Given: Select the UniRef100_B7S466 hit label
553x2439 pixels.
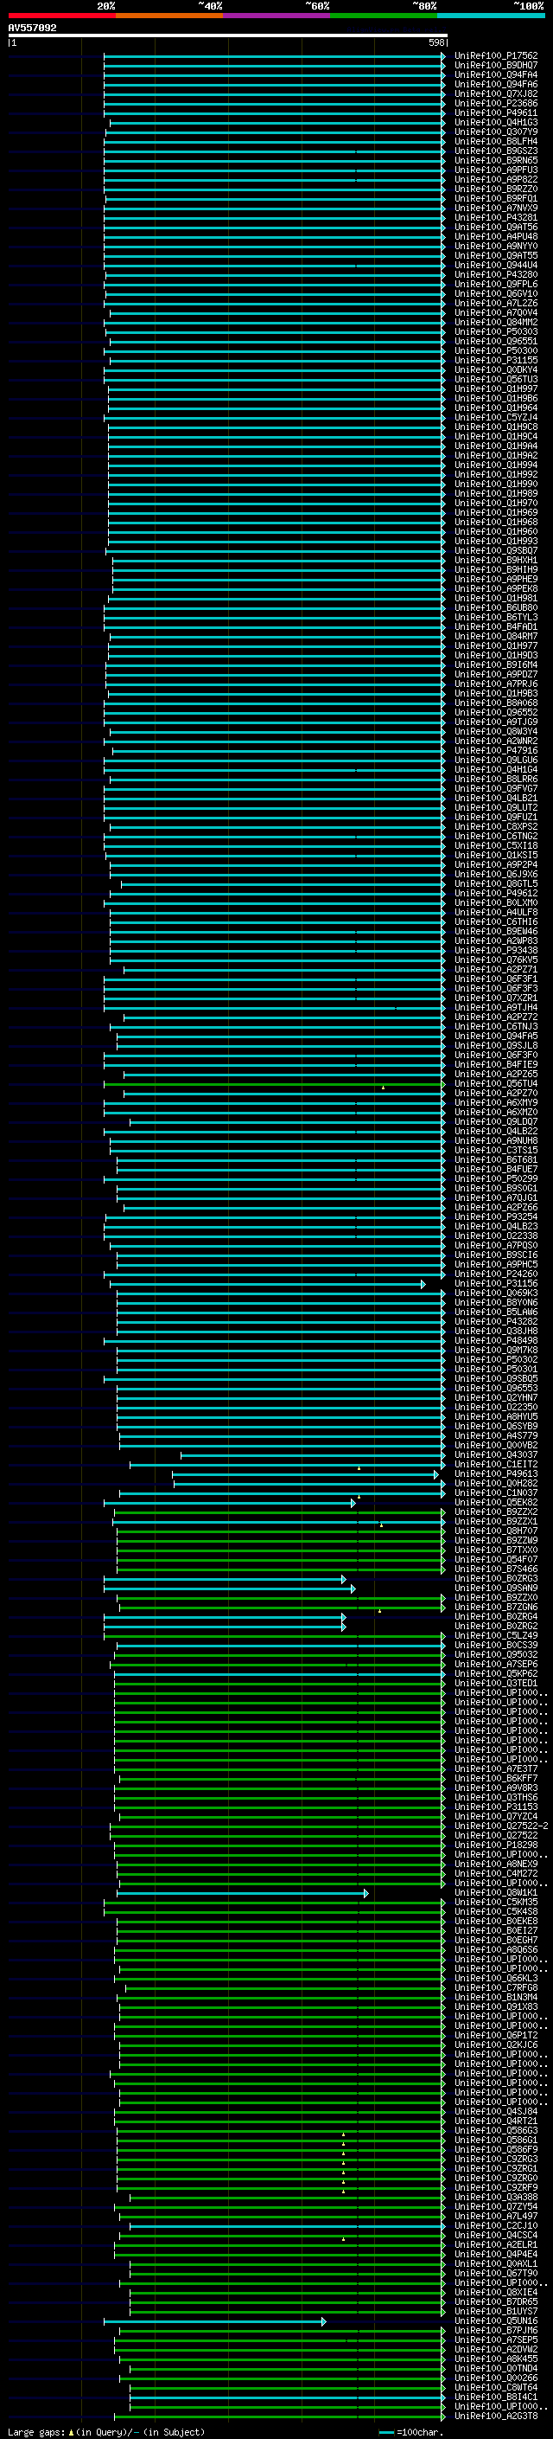Looking at the screenshot, I should pos(495,1569).
